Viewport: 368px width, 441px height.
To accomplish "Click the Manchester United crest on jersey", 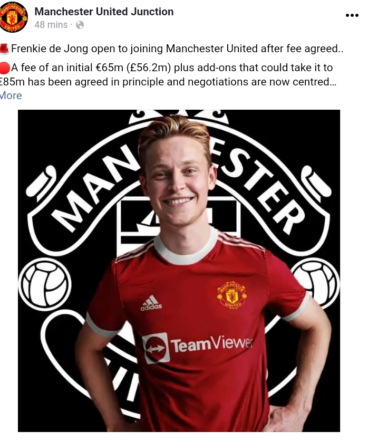I will click(x=232, y=294).
